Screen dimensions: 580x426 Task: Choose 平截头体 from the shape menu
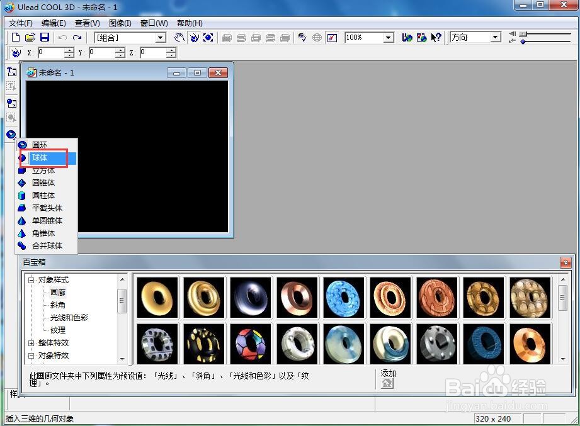click(46, 208)
